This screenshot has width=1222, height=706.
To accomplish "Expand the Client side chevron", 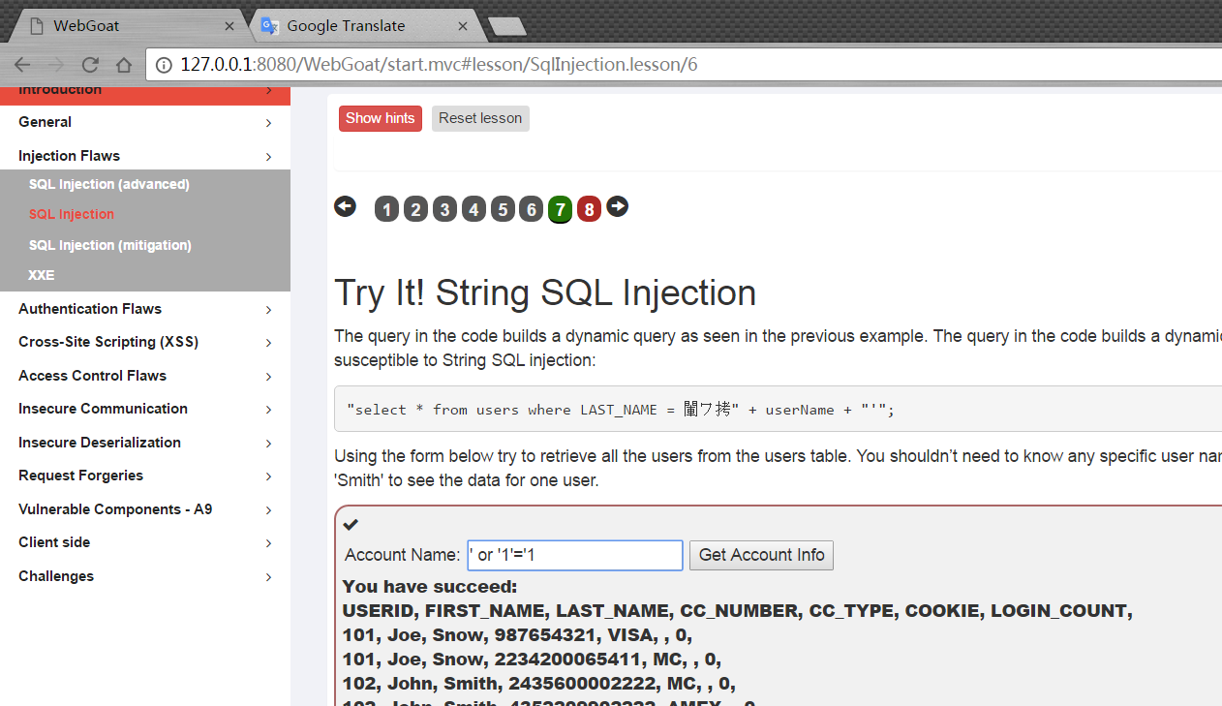I will click(268, 543).
